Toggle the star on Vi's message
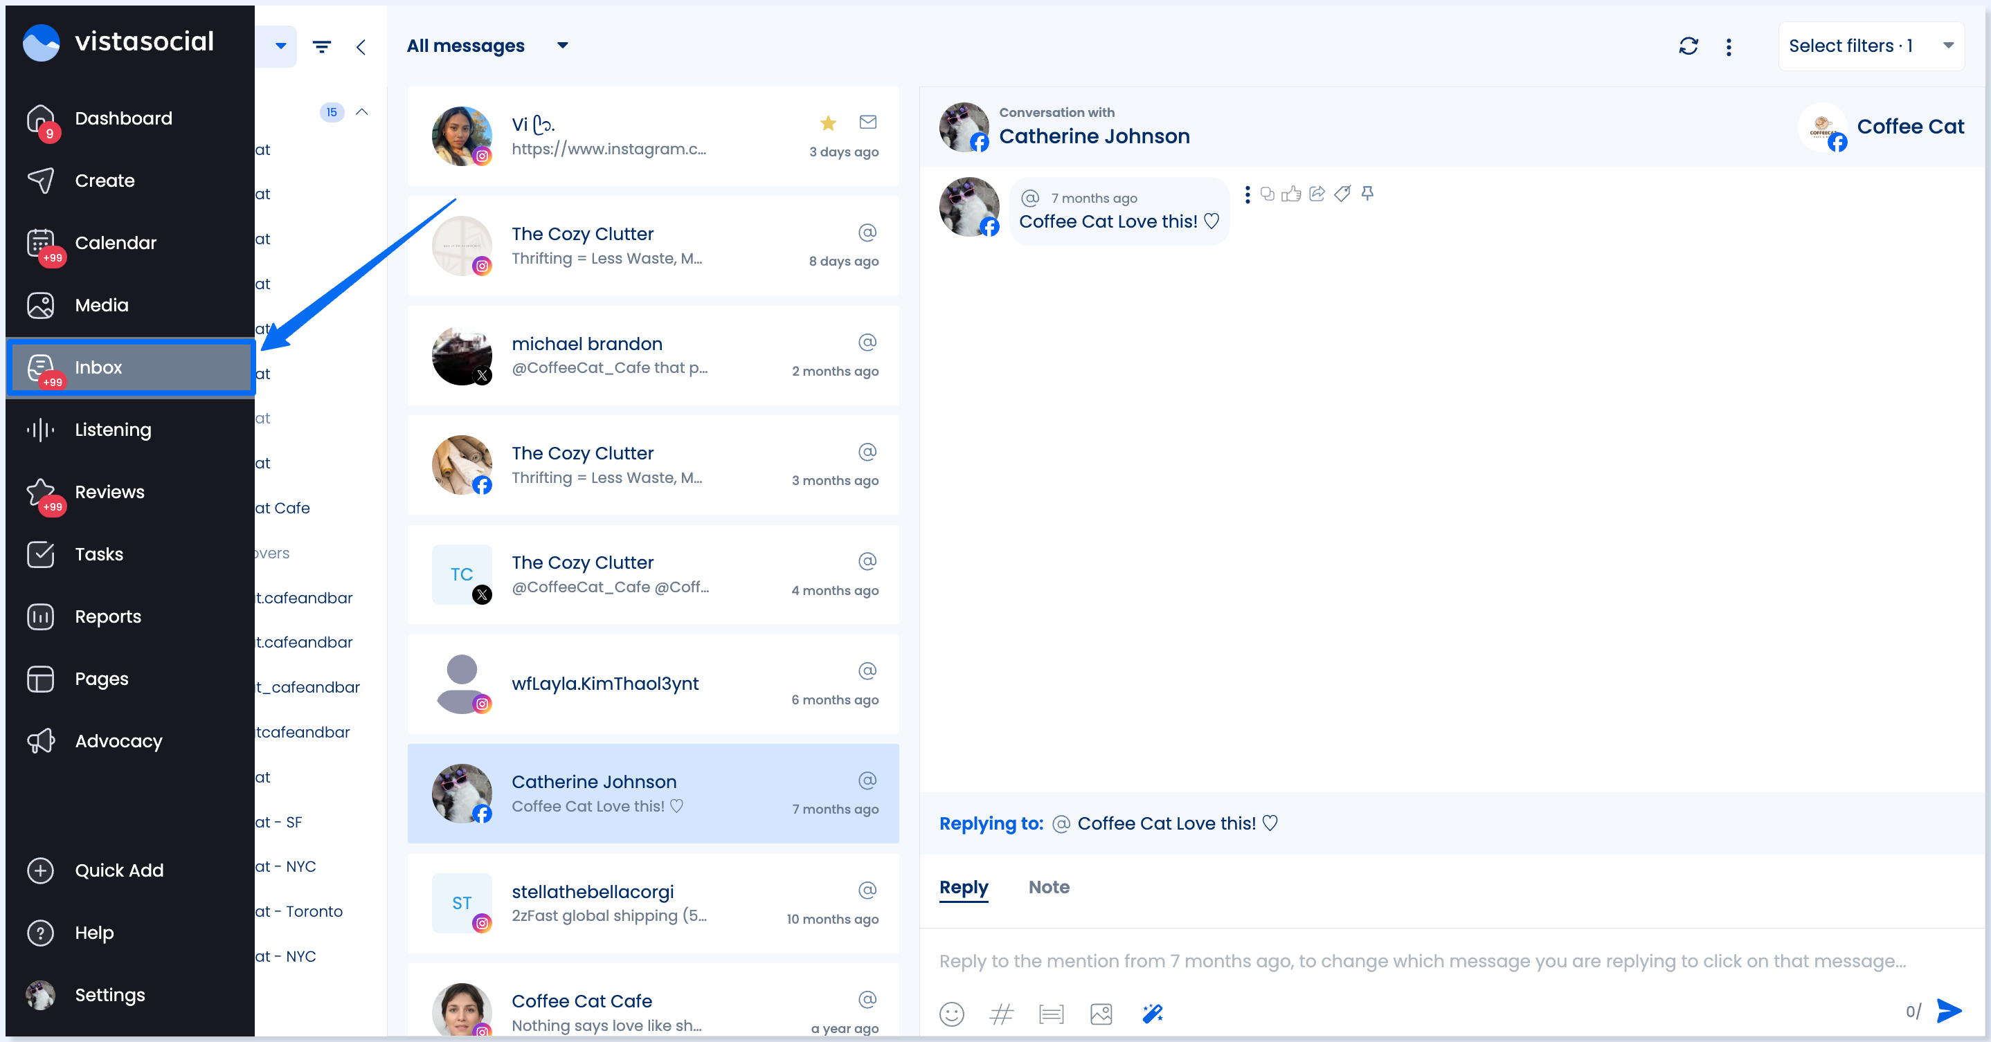 pos(828,123)
